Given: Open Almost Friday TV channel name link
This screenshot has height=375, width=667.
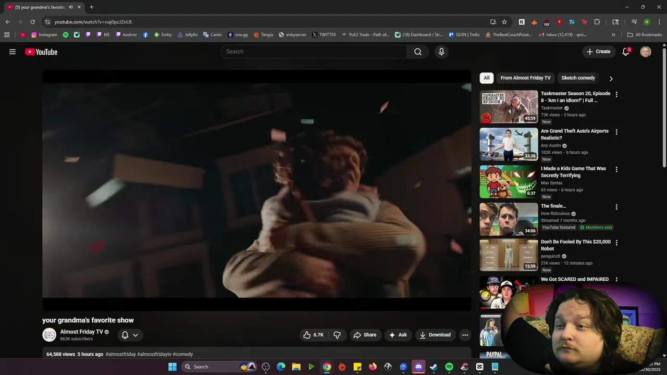Looking at the screenshot, I should pos(81,332).
